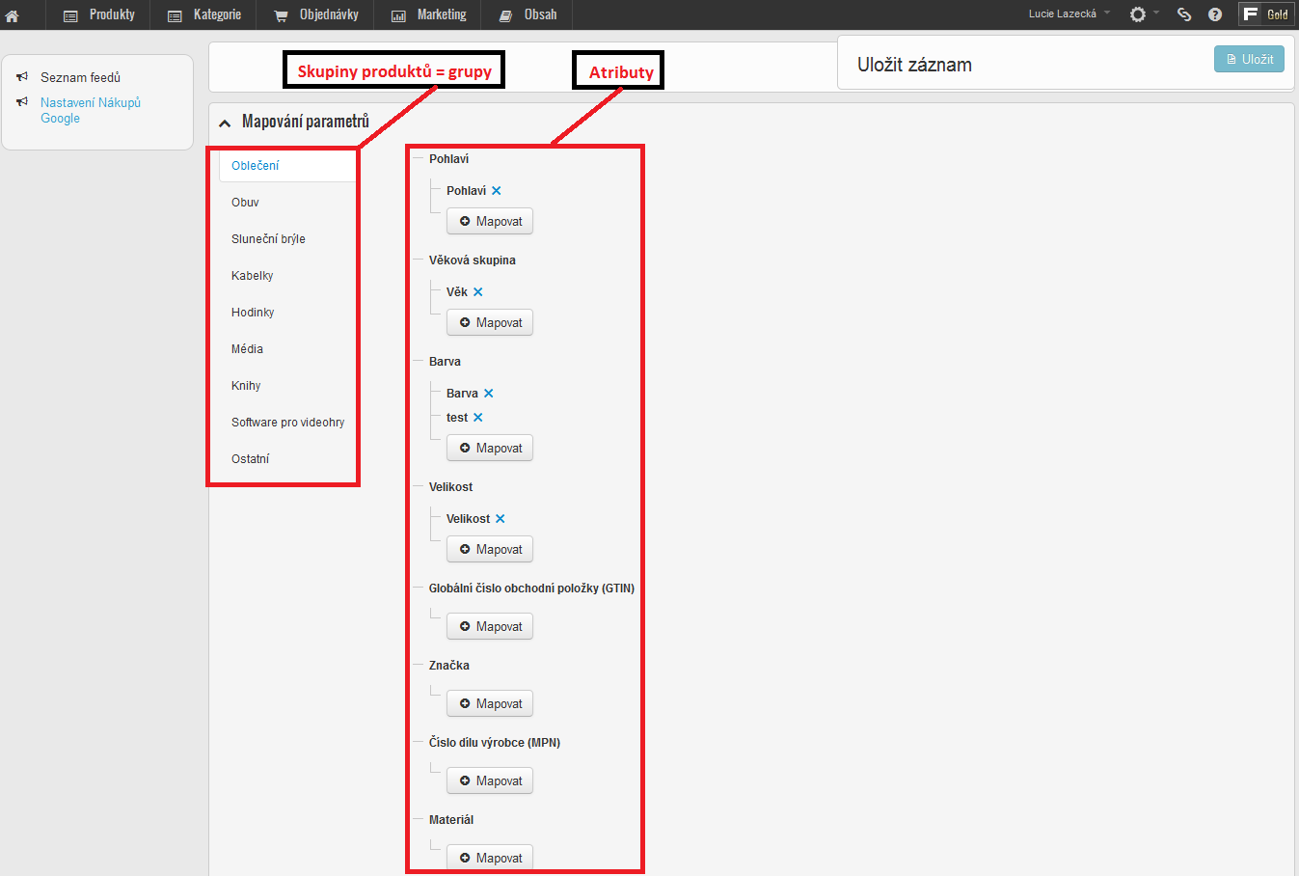Viewport: 1299px width, 876px height.
Task: Open the help question mark icon
Action: (1215, 14)
